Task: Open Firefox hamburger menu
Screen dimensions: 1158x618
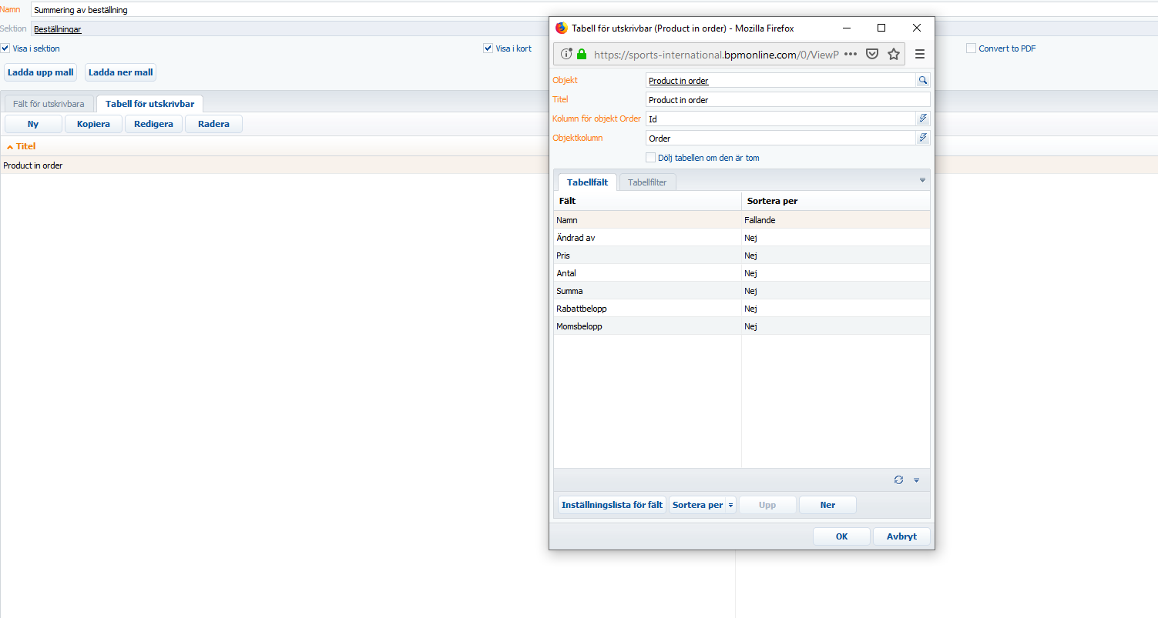Action: pos(919,54)
